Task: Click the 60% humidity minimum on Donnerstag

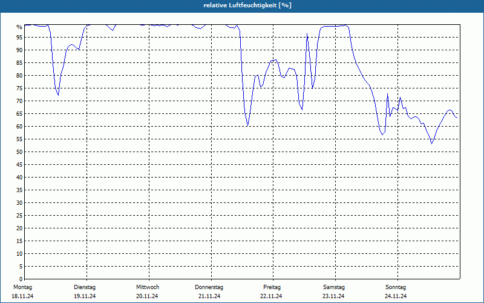Action: click(247, 126)
